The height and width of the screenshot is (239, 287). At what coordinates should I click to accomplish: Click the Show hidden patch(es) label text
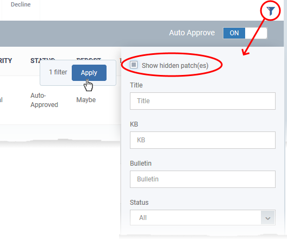[175, 66]
